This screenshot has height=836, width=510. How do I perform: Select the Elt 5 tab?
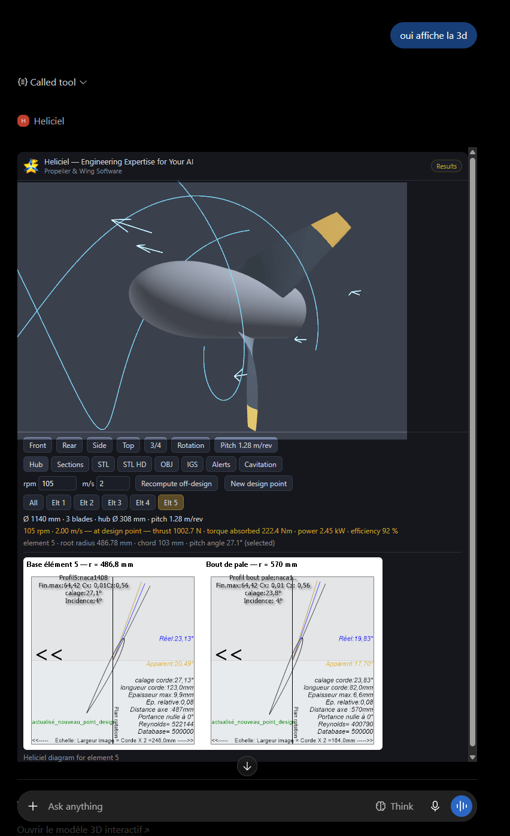(171, 503)
